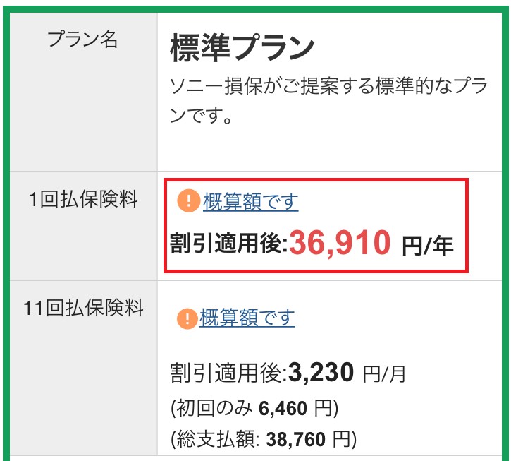Click the orange exclamation icon in 11回払保険料 row
The height and width of the screenshot is (461, 511).
coord(187,318)
